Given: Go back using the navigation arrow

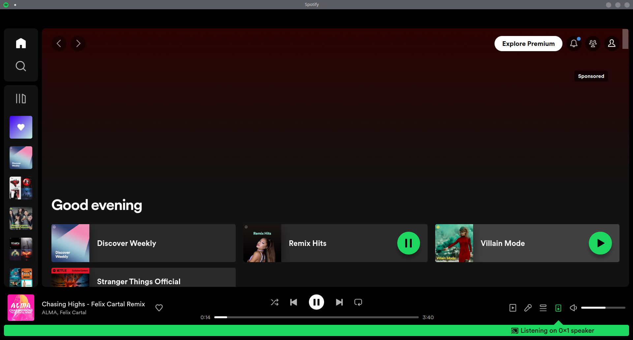Looking at the screenshot, I should click(59, 43).
